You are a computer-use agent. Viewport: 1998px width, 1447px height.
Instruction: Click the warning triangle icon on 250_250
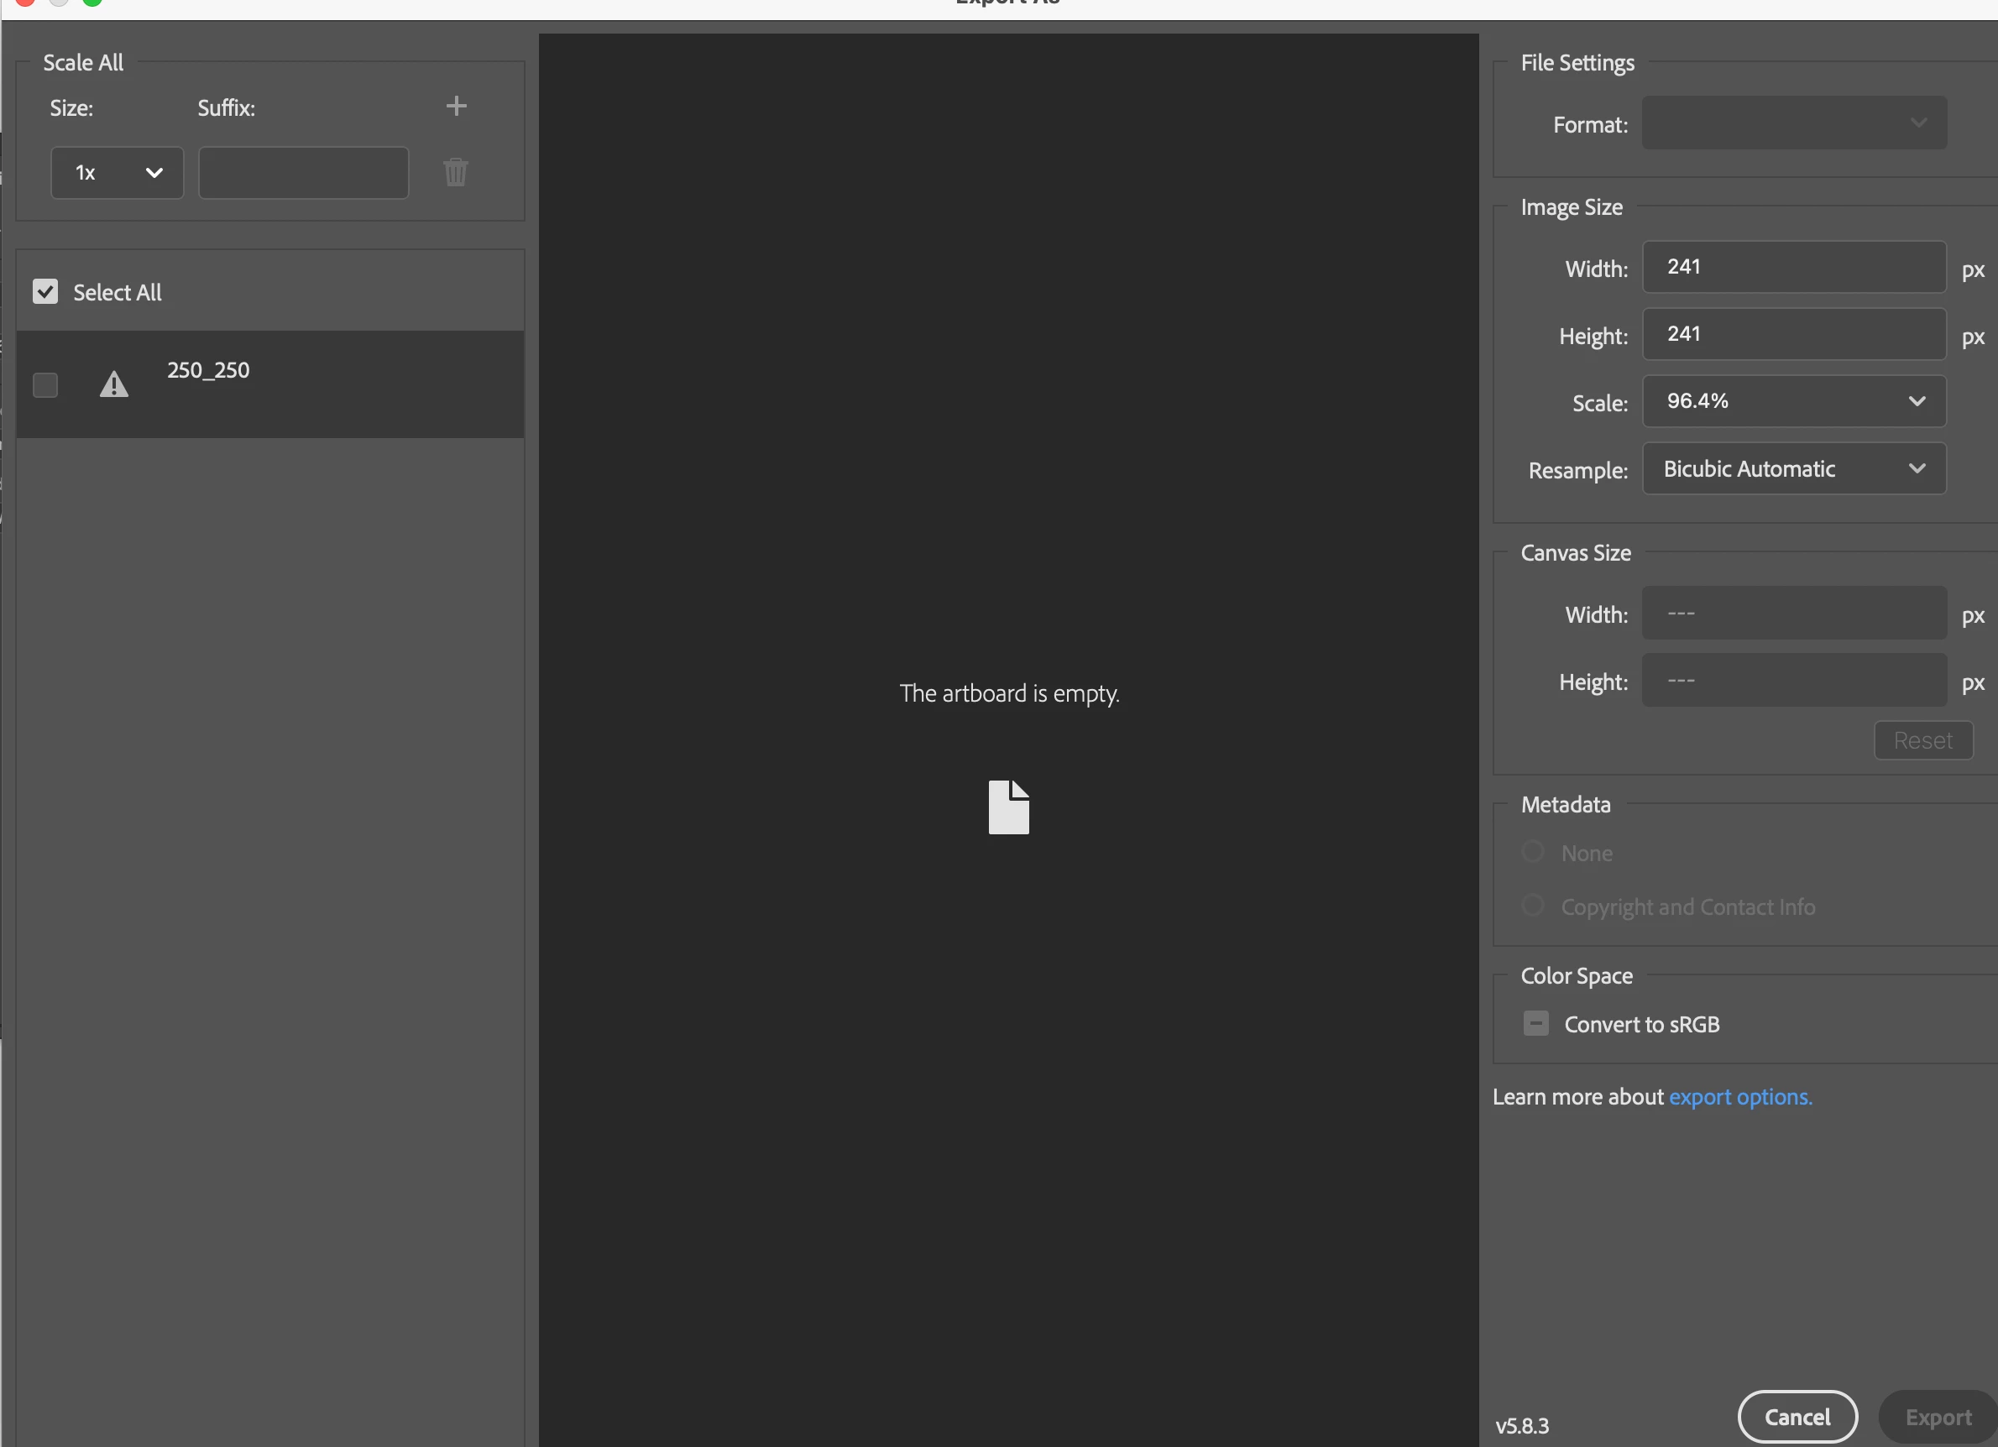(x=113, y=385)
